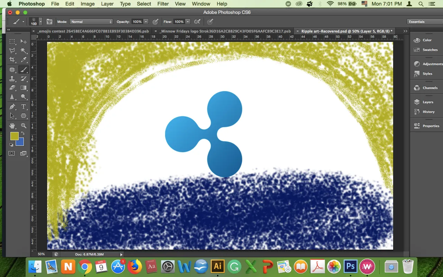Select the Clone Stamp tool

(12, 79)
